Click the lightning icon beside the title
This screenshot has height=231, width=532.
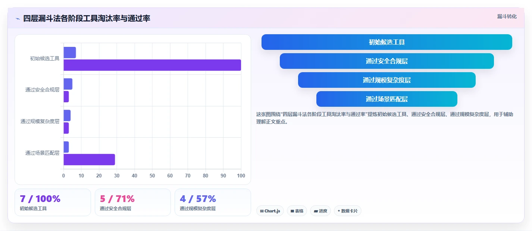pos(18,19)
